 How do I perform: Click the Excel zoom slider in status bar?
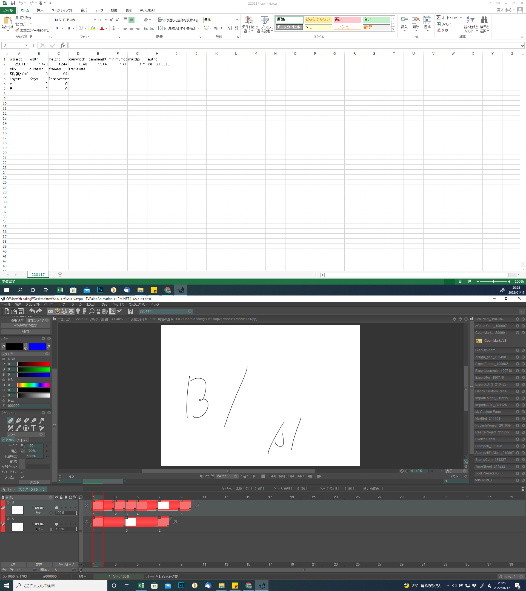point(493,281)
